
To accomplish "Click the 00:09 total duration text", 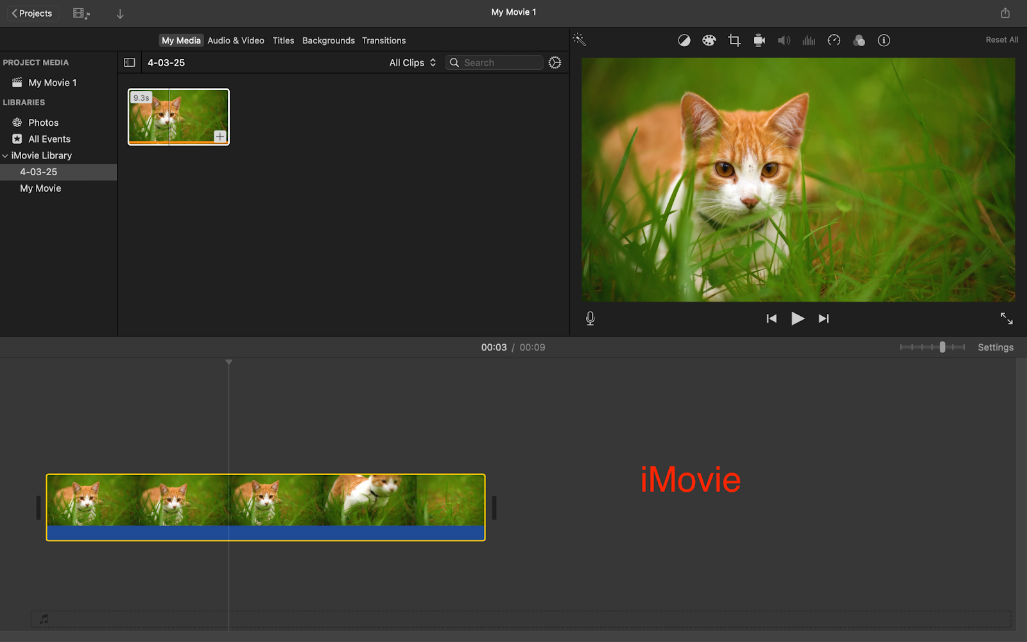I will tap(532, 347).
